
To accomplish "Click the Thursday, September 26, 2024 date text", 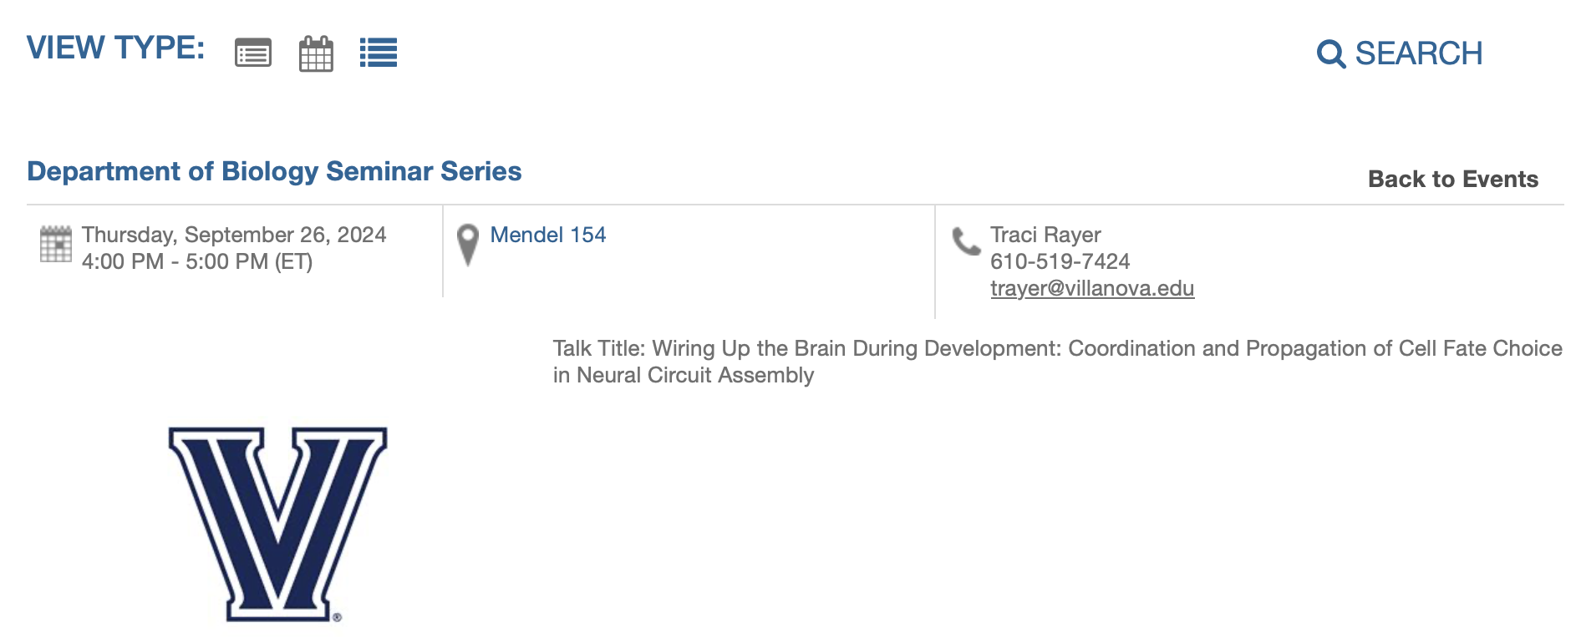I will [234, 235].
